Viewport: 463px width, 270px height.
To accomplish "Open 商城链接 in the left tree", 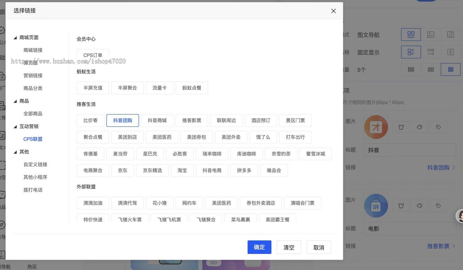I will tap(33, 50).
